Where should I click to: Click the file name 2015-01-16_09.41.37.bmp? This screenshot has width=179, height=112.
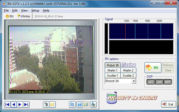pyautogui.click(x=49, y=16)
